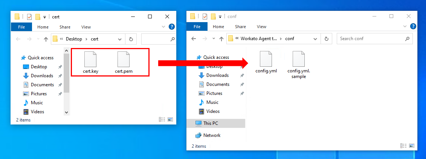The image size is (426, 159).
Task: Open address history dropdown in conf window
Action: (x=315, y=39)
